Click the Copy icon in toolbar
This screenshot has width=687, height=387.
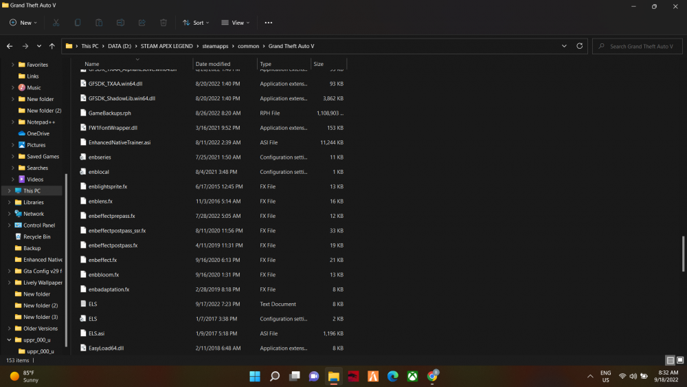tap(78, 23)
